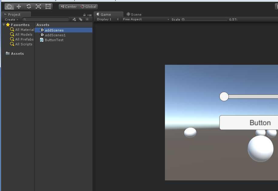Viewport: 278px width, 191px height.
Task: Open the Create dropdown menu
Action: coord(12,19)
